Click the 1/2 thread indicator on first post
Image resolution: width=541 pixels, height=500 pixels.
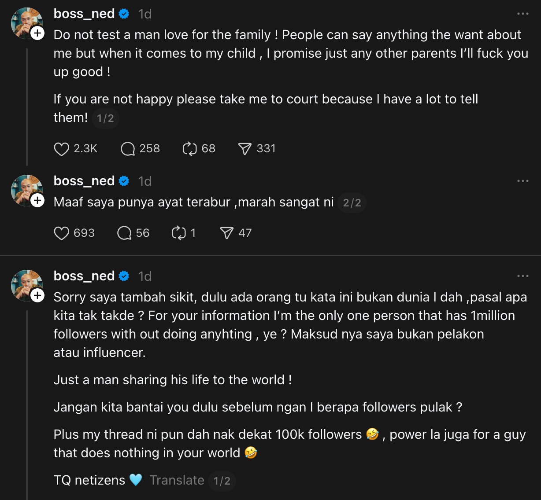pos(105,118)
